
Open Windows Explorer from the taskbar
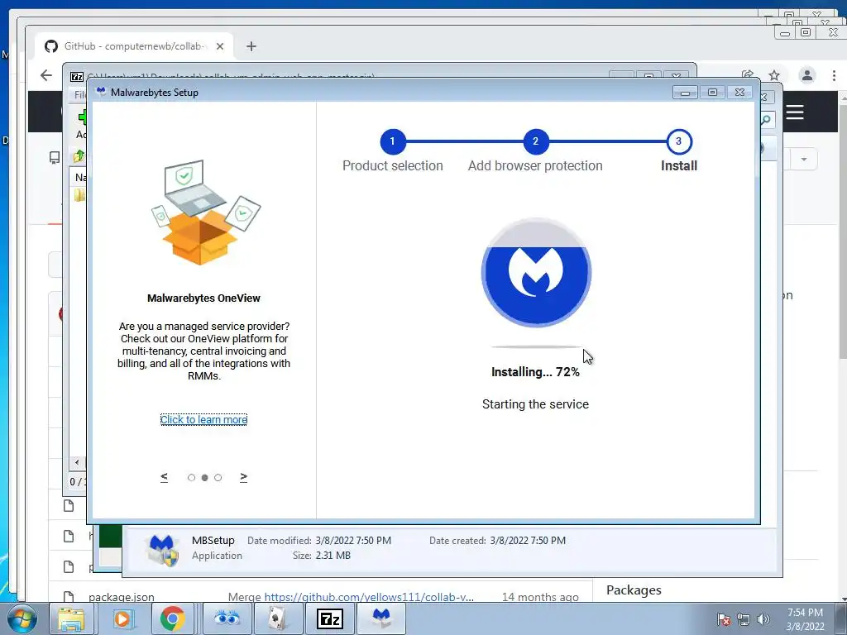(x=71, y=618)
